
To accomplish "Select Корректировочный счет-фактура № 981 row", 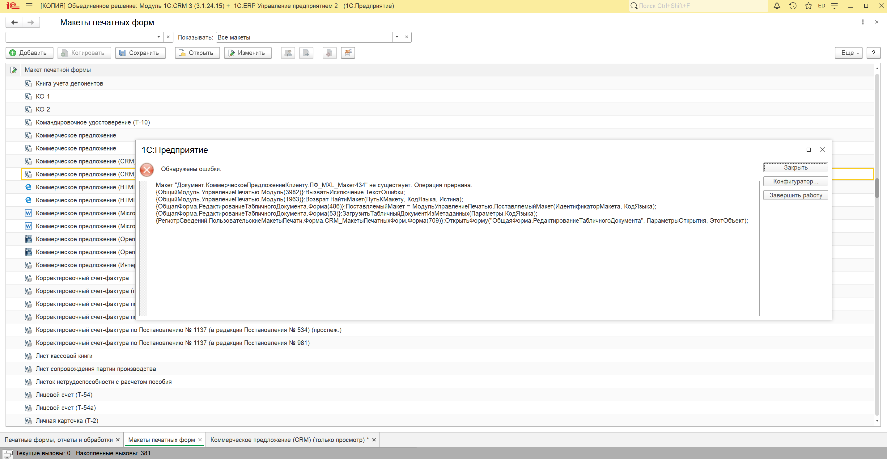I will pyautogui.click(x=440, y=343).
